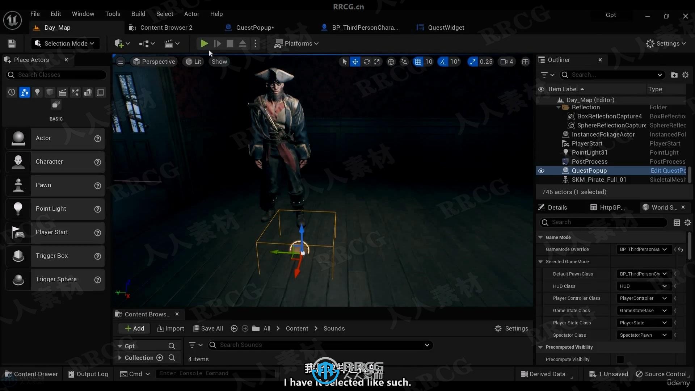Image resolution: width=695 pixels, height=391 pixels.
Task: Open the toolbar Settings dropdown
Action: click(666, 43)
